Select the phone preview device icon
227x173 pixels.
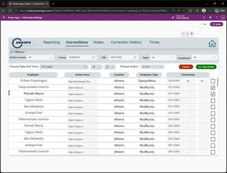pyautogui.click(x=187, y=34)
